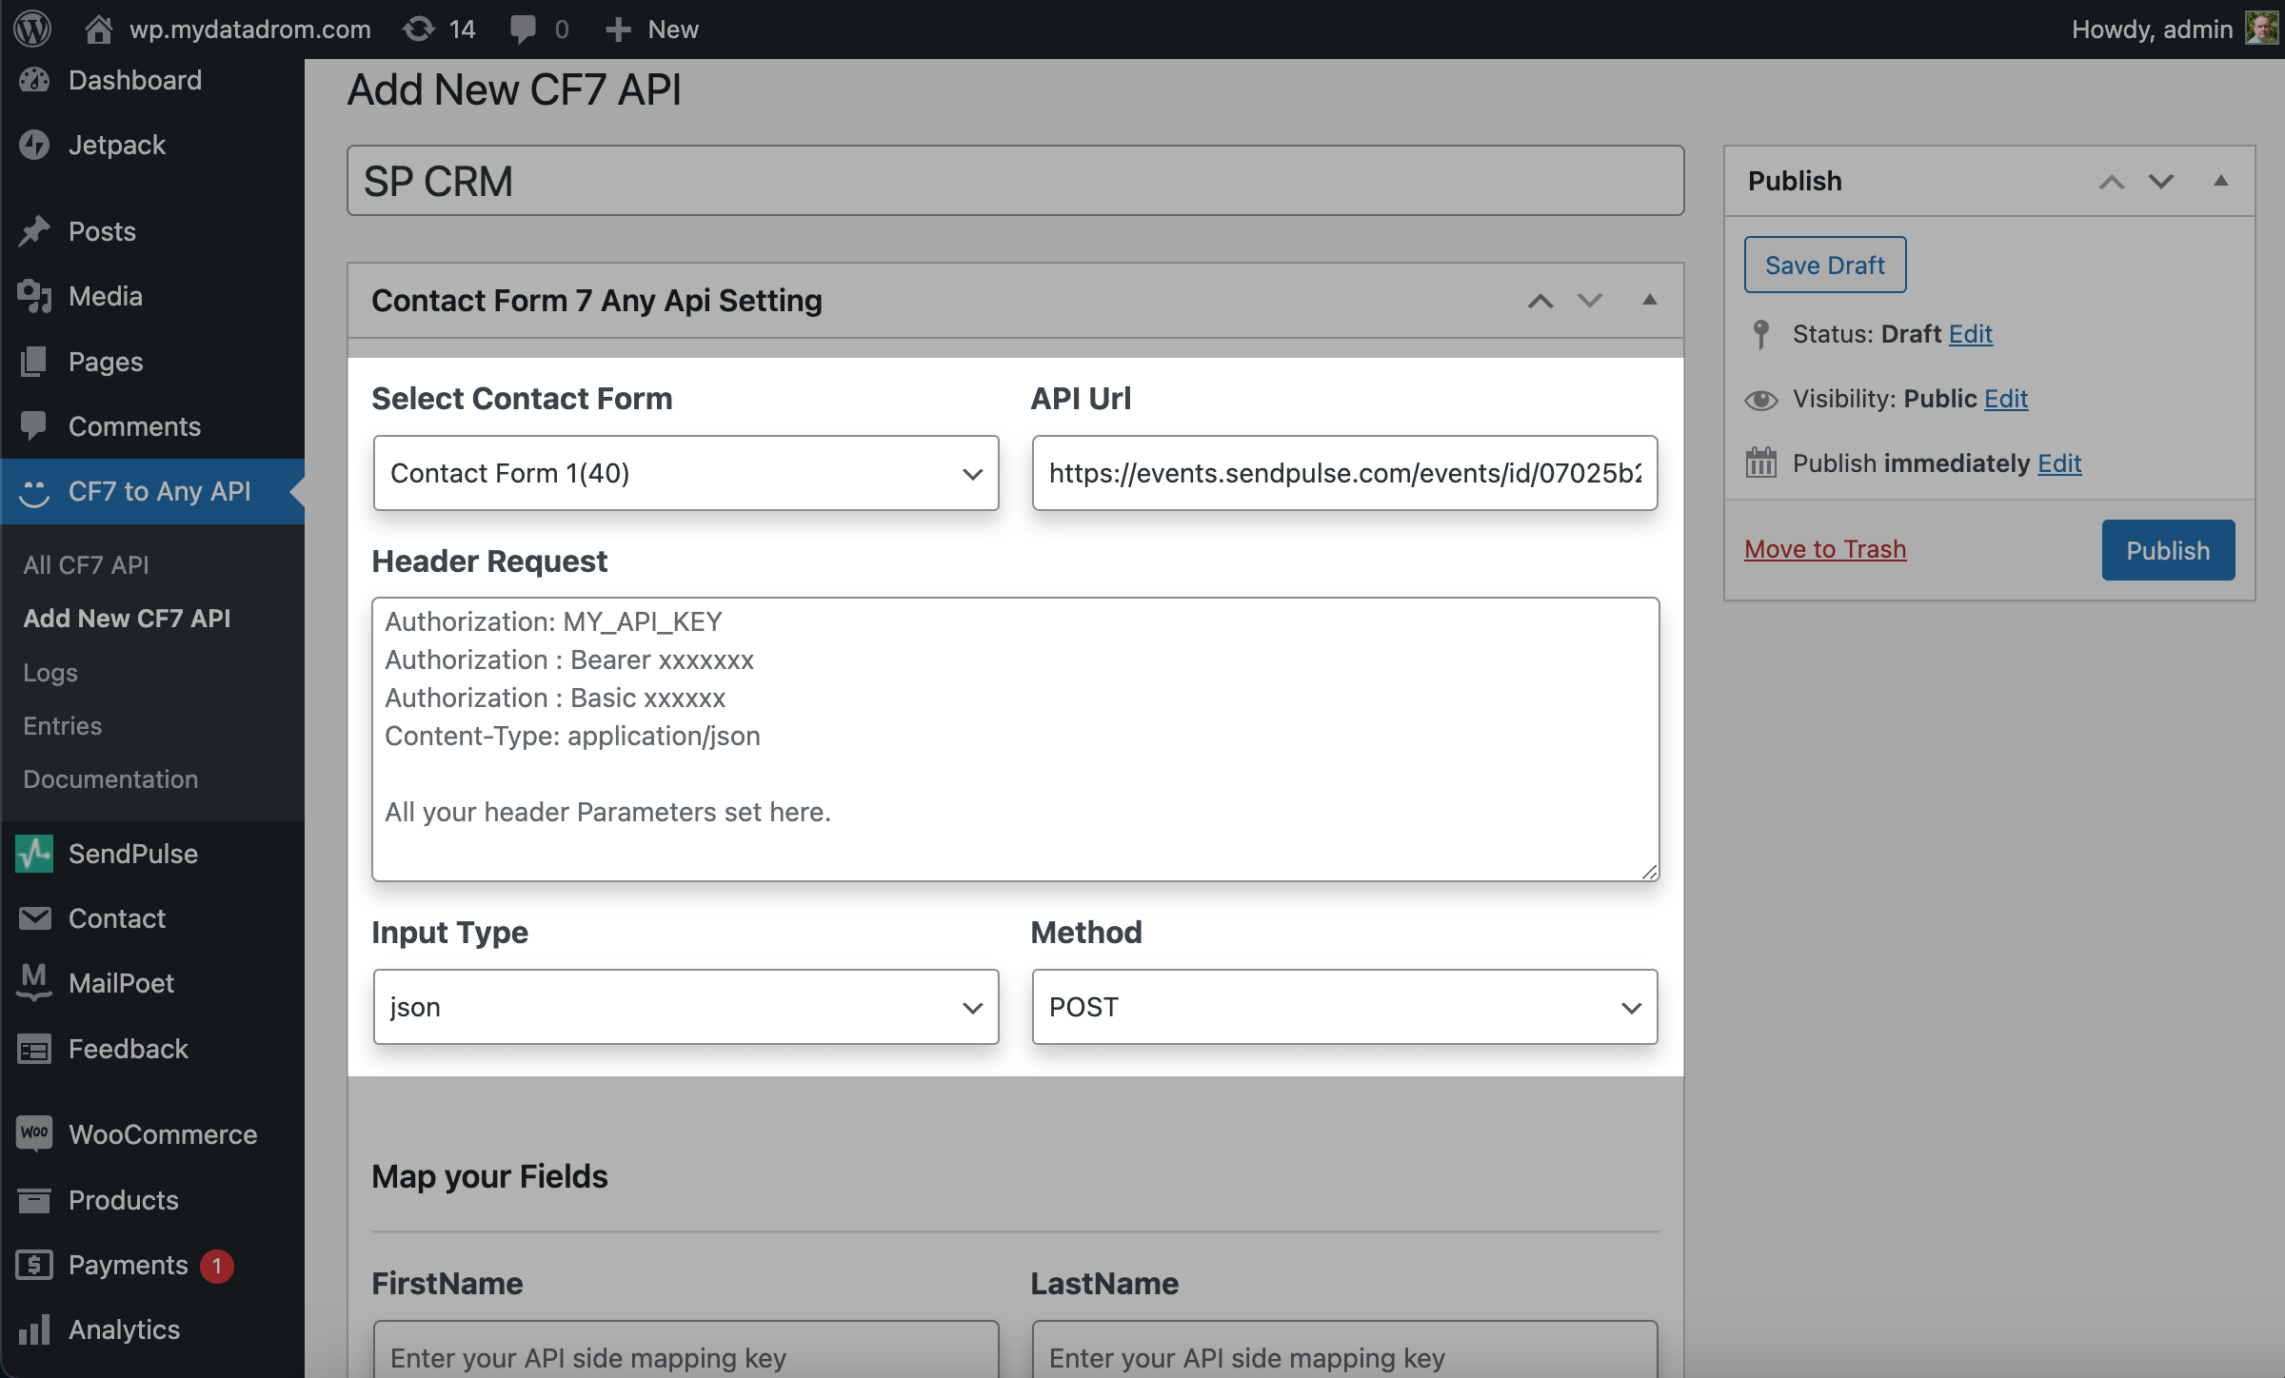
Task: Edit Publish immediately schedule
Action: click(2059, 463)
